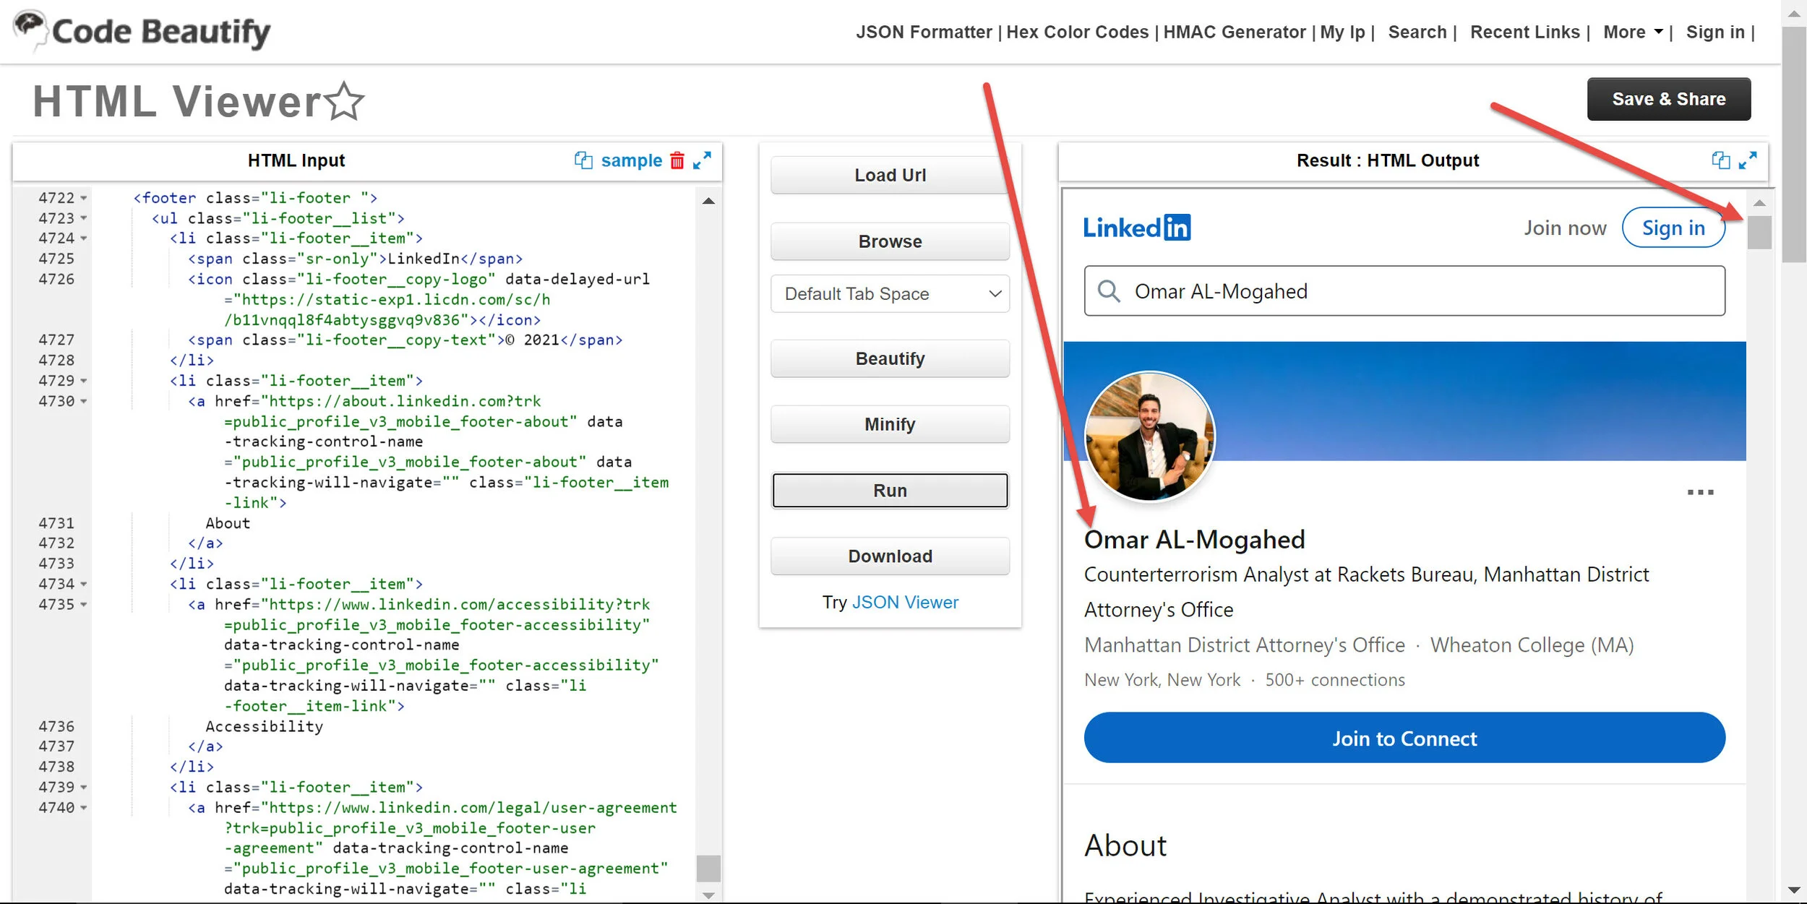Screen dimensions: 1807x904
Task: Click Sign in at top right header
Action: (1715, 32)
